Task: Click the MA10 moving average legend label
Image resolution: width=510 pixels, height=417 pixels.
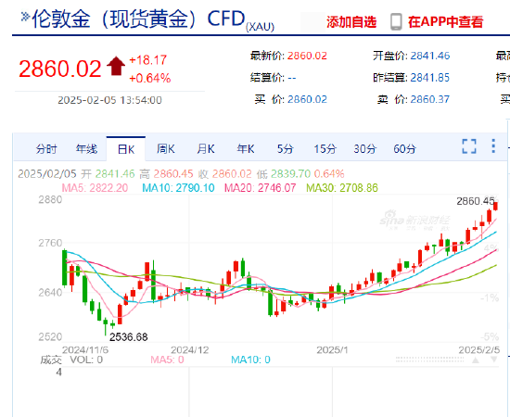Action: click(x=178, y=188)
